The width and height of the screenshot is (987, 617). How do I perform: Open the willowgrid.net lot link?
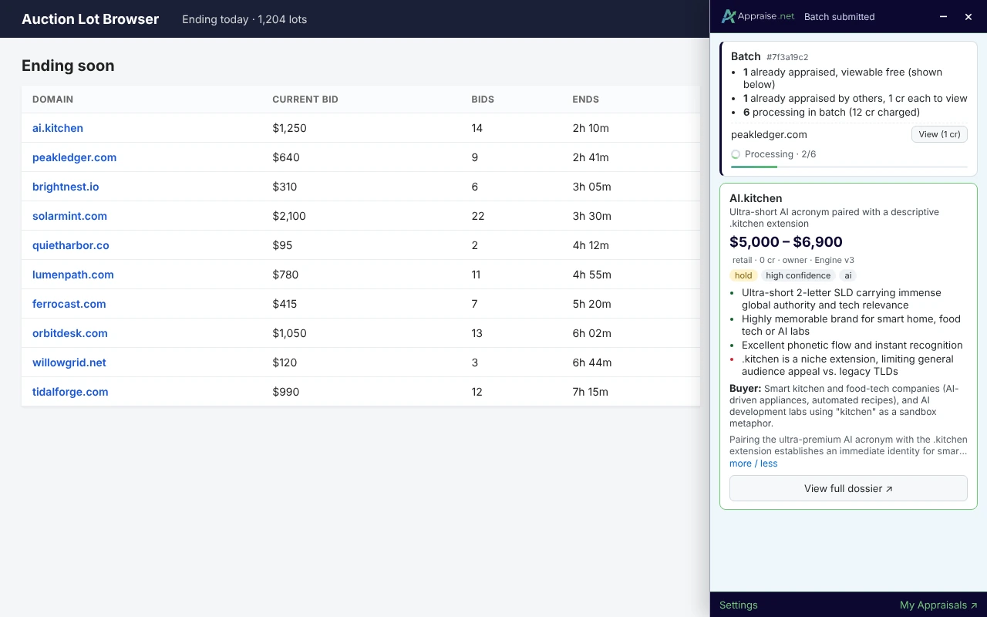(x=69, y=362)
